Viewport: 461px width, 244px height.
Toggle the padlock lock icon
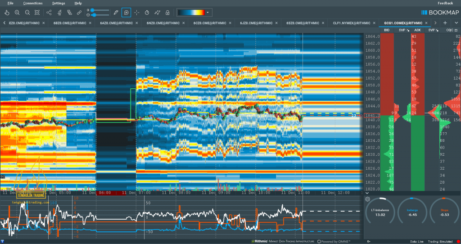pos(167,13)
